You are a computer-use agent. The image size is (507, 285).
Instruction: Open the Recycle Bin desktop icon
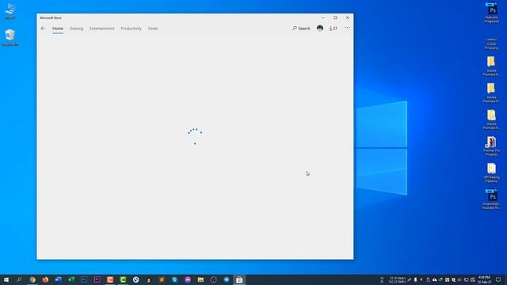pyautogui.click(x=10, y=37)
